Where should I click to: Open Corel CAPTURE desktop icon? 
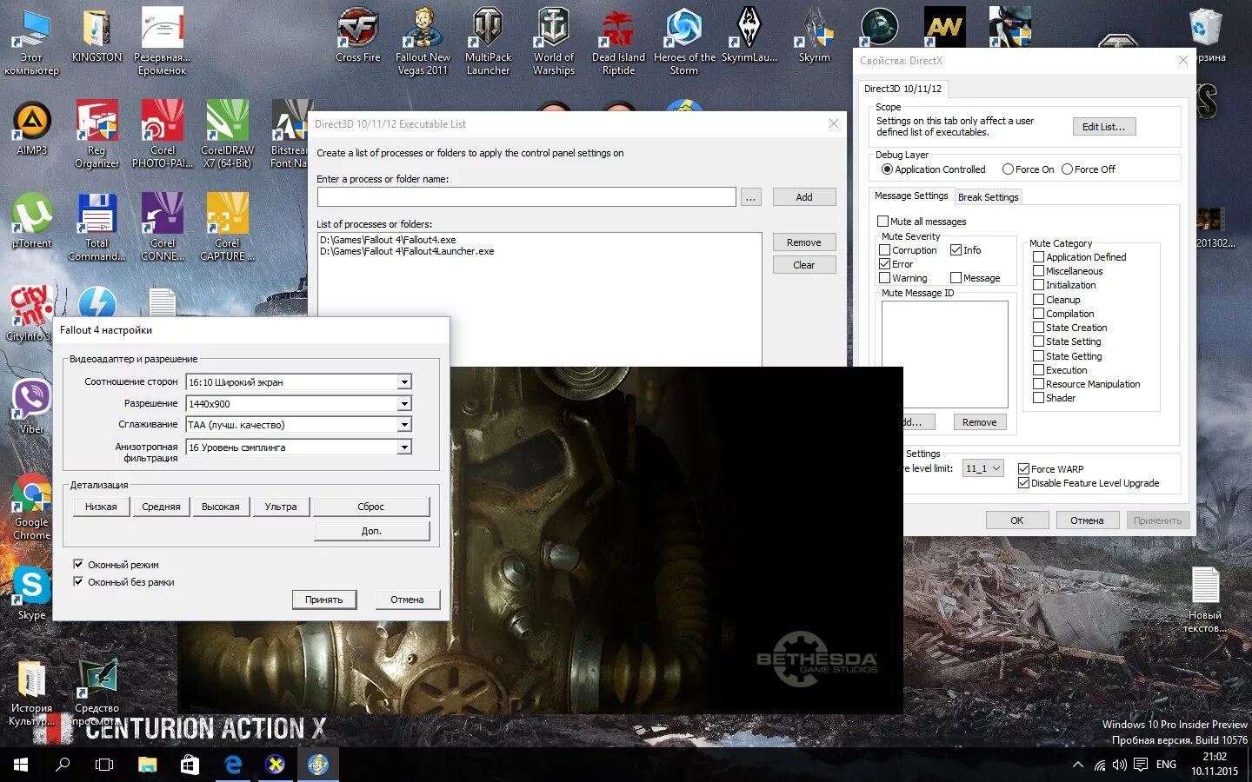[x=227, y=228]
